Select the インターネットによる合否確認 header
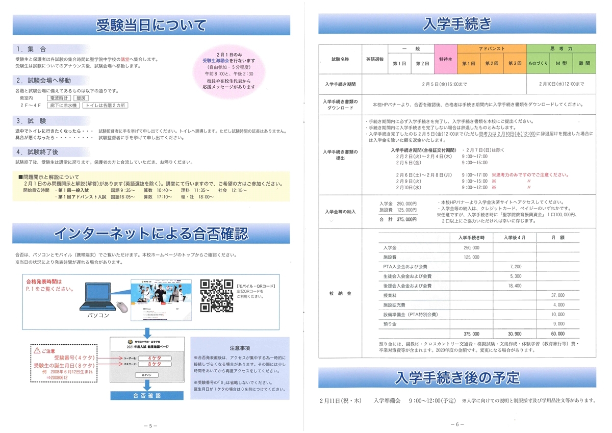The image size is (612, 433). 151,234
